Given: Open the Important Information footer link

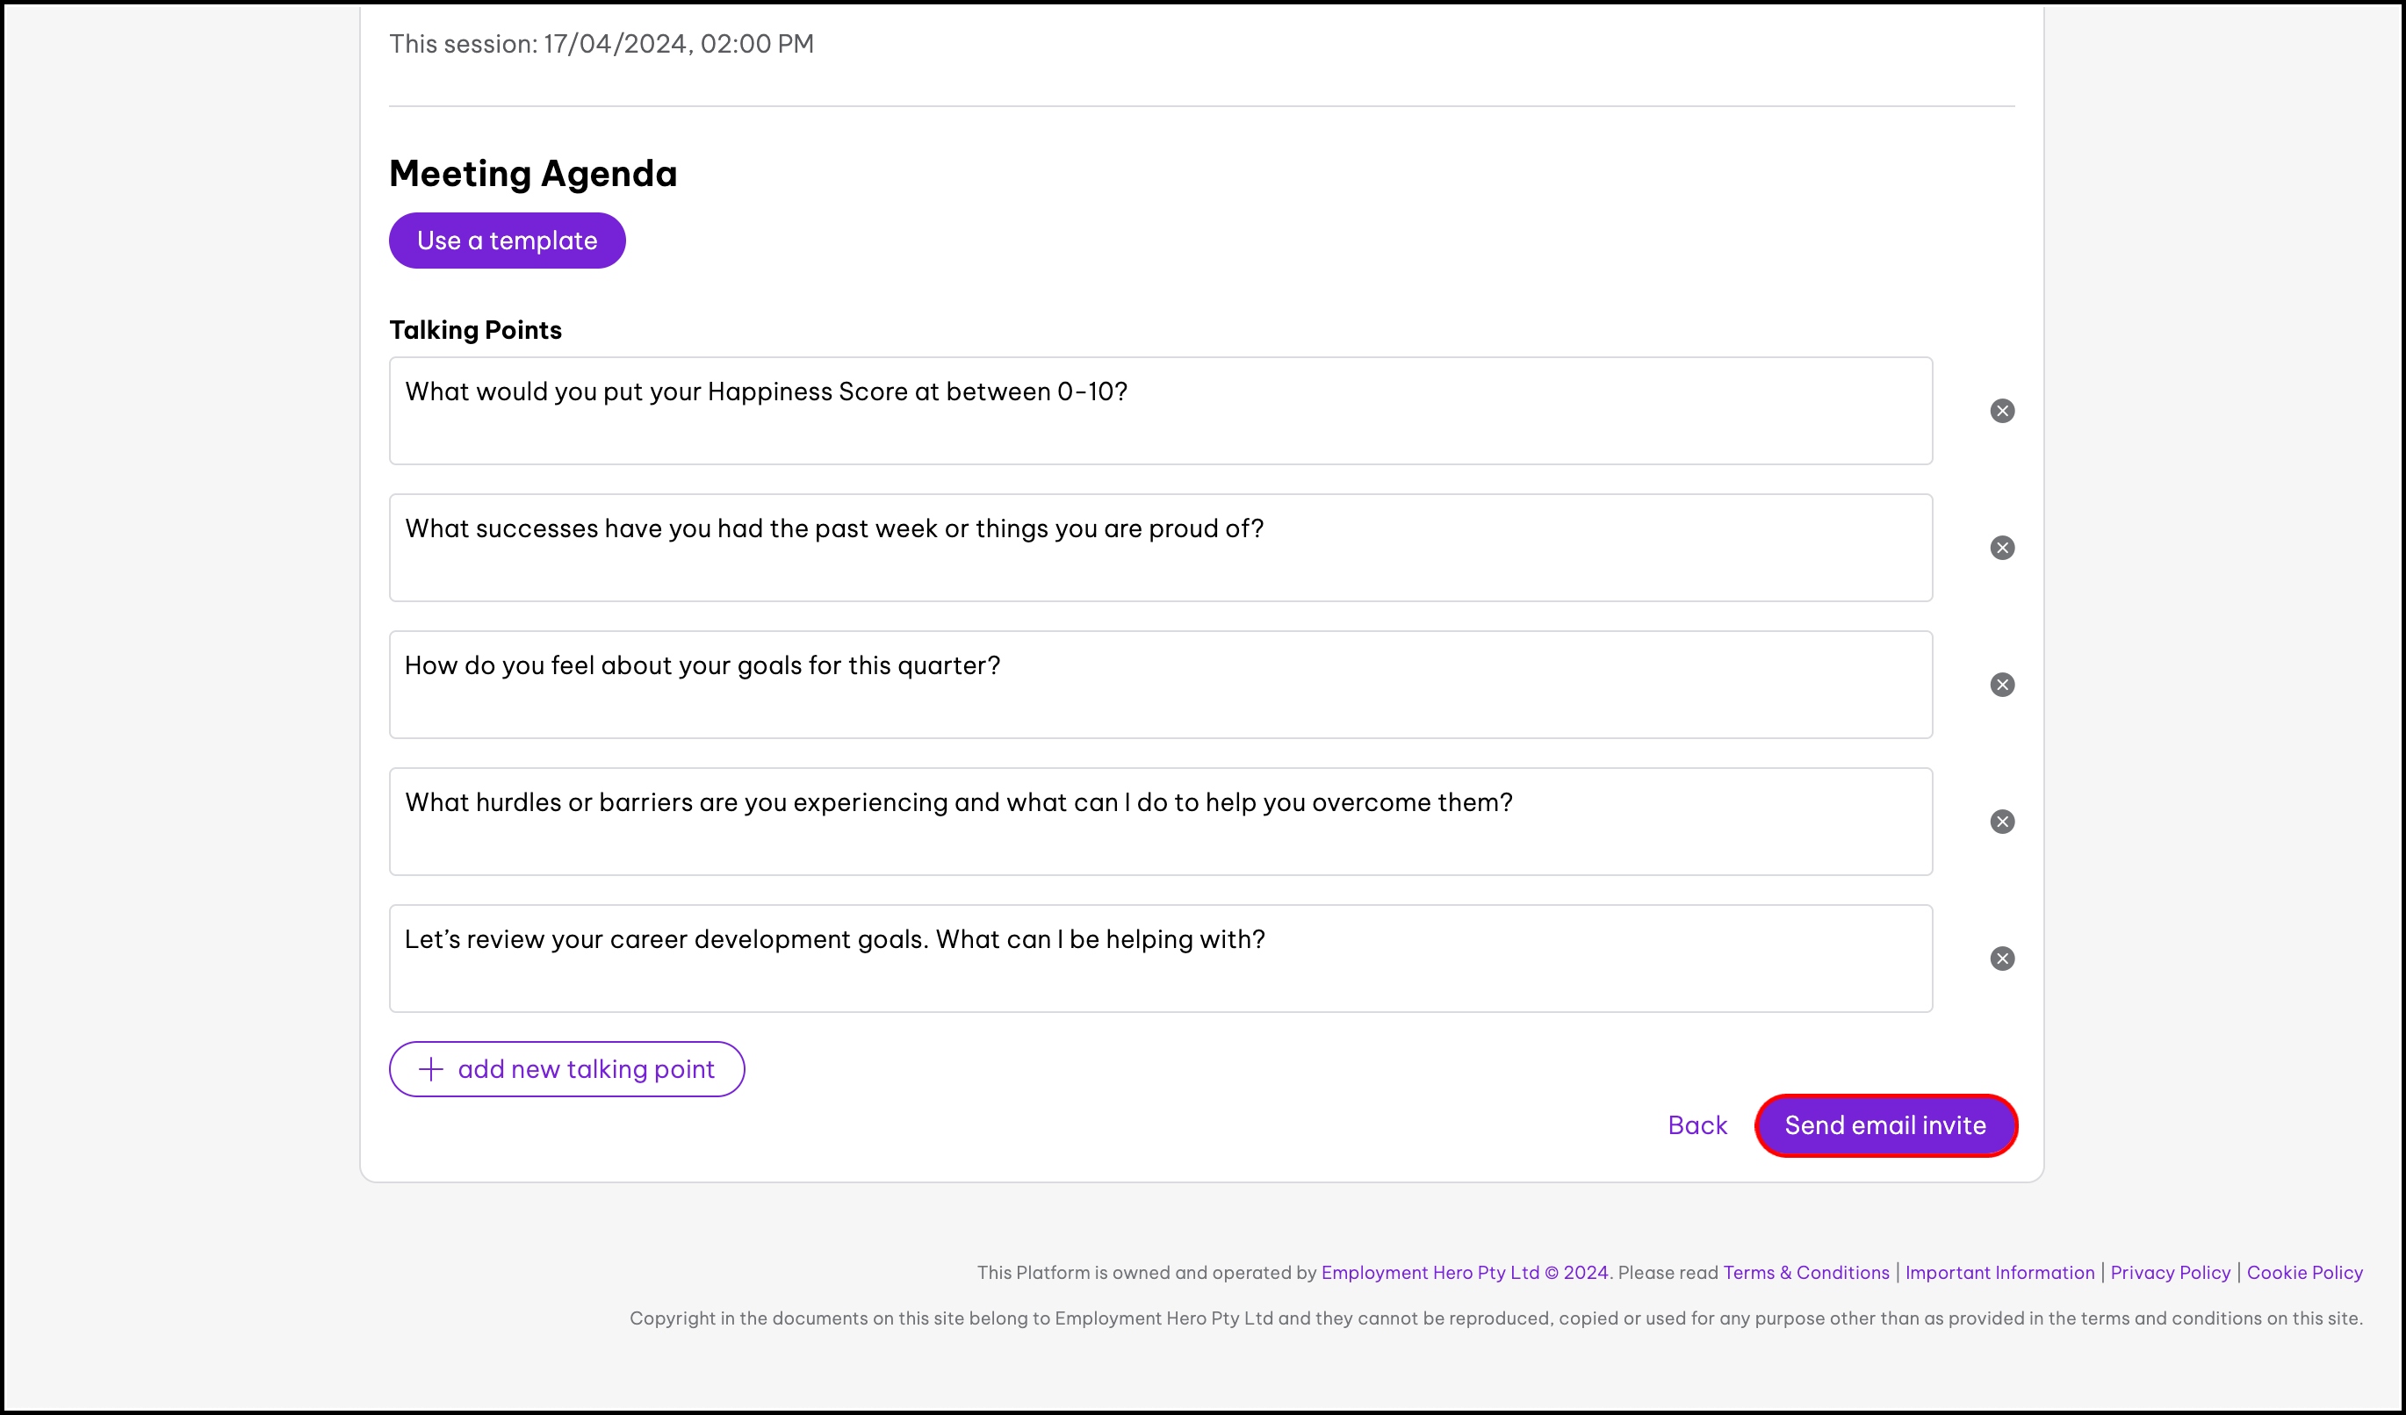Looking at the screenshot, I should point(1999,1272).
